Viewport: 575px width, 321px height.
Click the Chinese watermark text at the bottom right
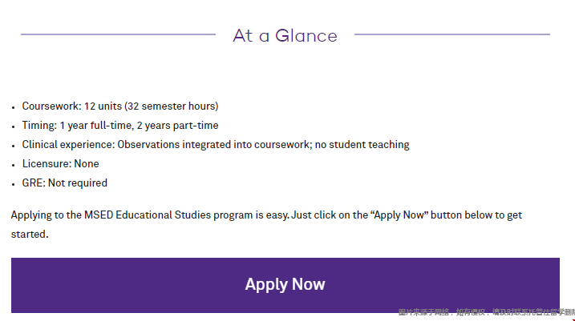point(486,312)
